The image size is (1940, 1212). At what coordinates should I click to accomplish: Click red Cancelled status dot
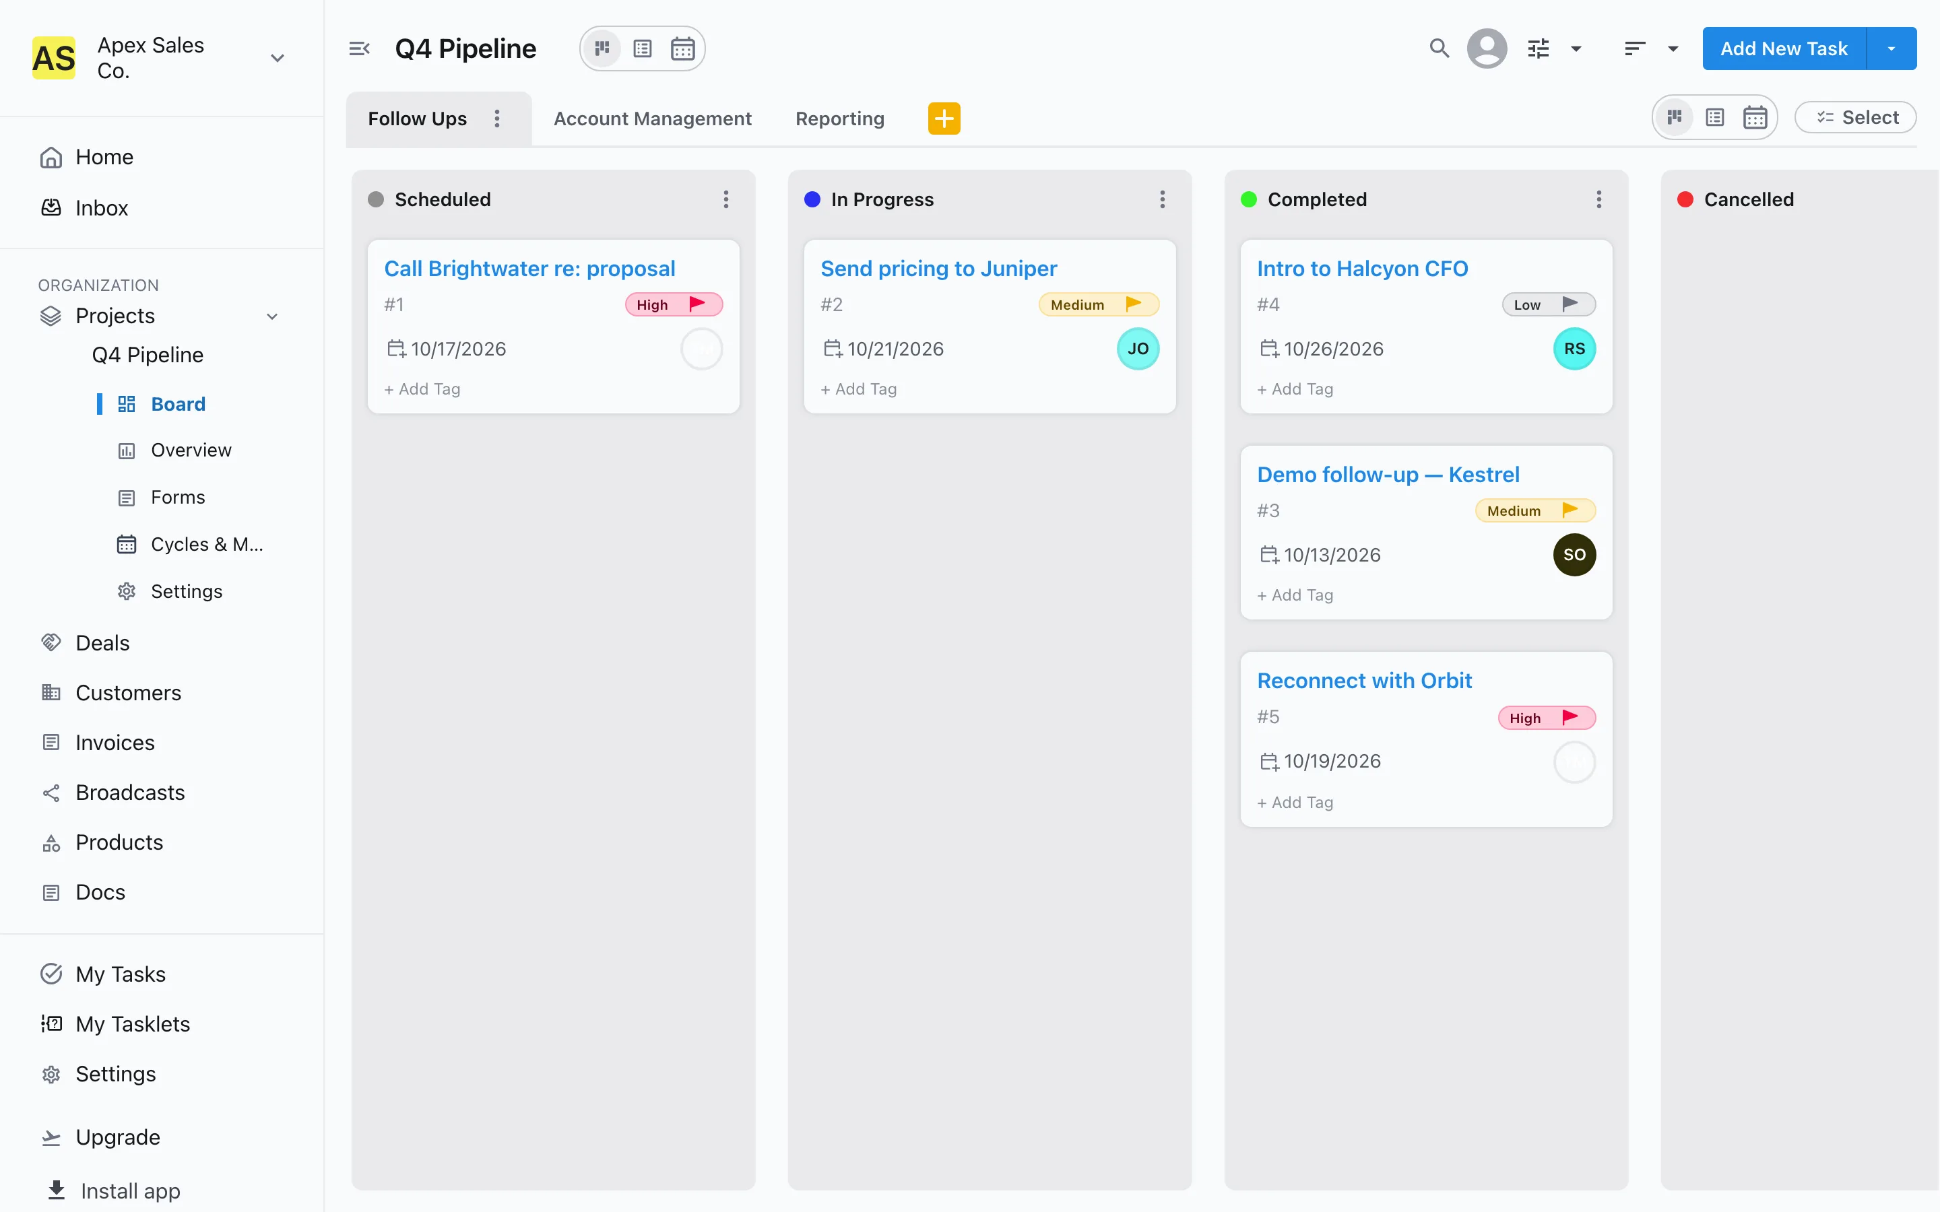[x=1685, y=199]
